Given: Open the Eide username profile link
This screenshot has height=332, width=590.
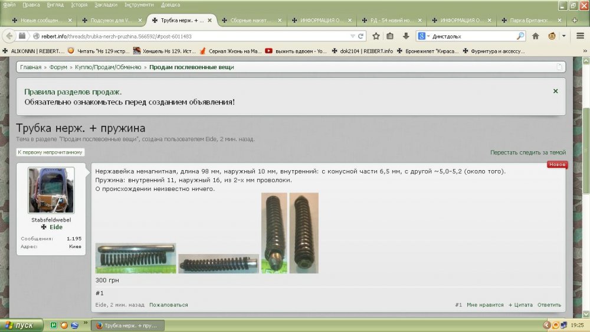Looking at the screenshot, I should (55, 227).
